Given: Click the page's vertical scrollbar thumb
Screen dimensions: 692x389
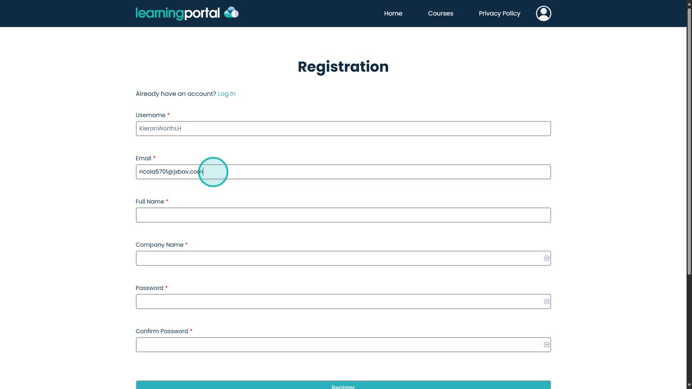Looking at the screenshot, I should click(689, 141).
